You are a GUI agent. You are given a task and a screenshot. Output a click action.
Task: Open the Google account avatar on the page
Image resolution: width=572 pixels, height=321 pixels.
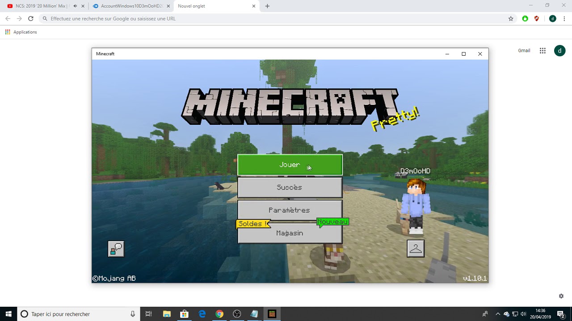(x=559, y=51)
